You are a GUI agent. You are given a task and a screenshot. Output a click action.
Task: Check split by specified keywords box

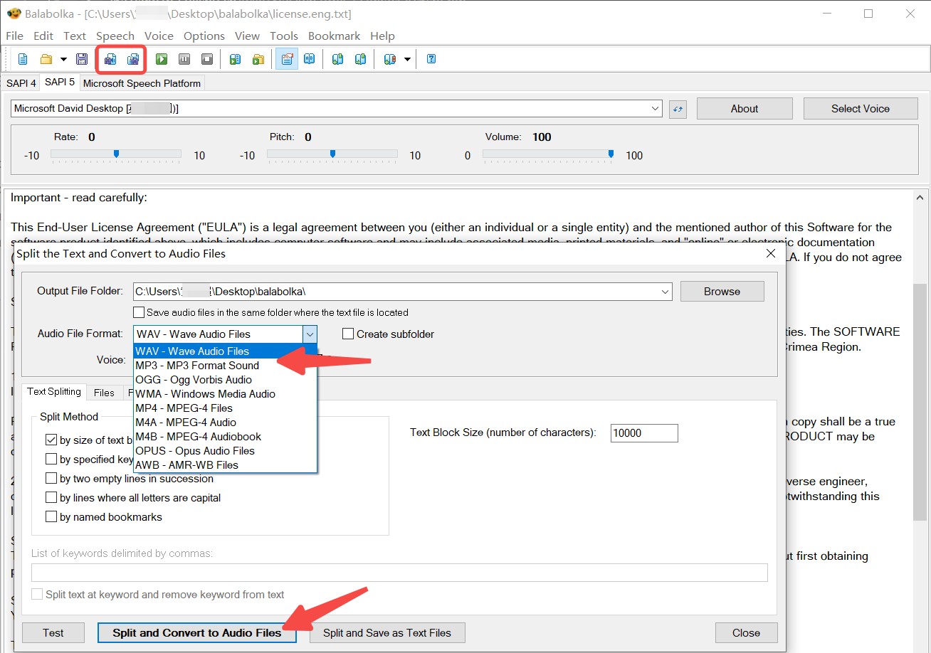pyautogui.click(x=51, y=460)
